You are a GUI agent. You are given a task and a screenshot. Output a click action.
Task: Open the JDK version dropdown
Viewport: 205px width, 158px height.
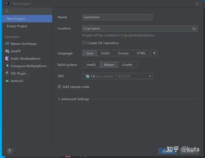coord(117,76)
